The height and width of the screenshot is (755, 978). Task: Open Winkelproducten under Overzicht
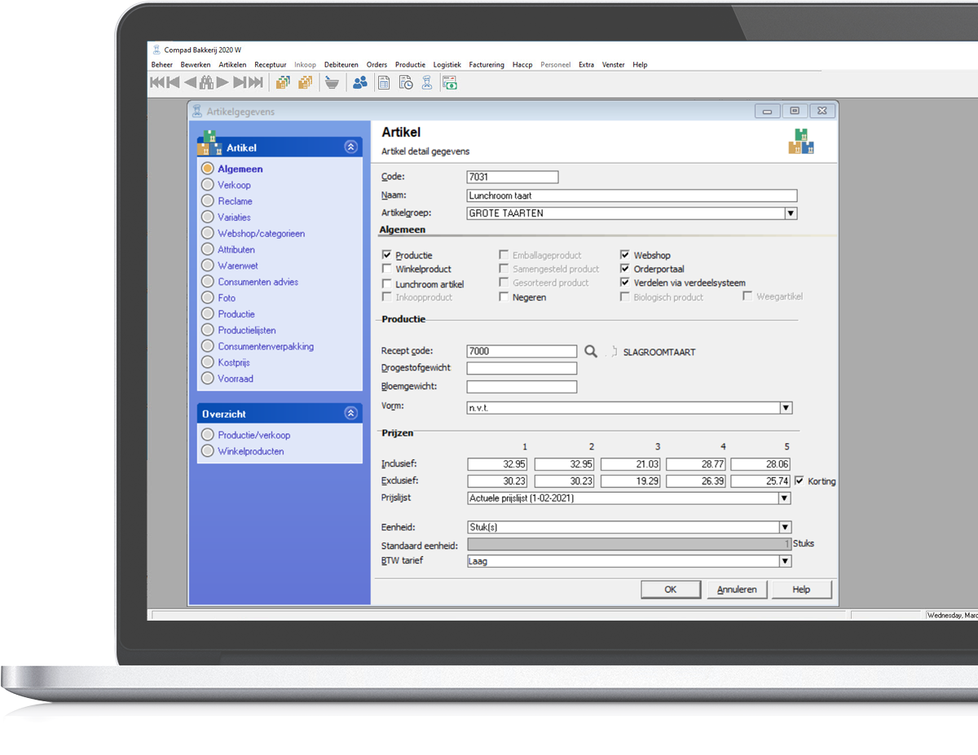[x=250, y=451]
